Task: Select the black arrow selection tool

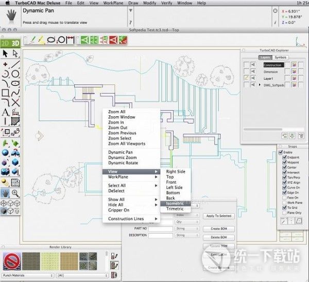Action: [5, 54]
